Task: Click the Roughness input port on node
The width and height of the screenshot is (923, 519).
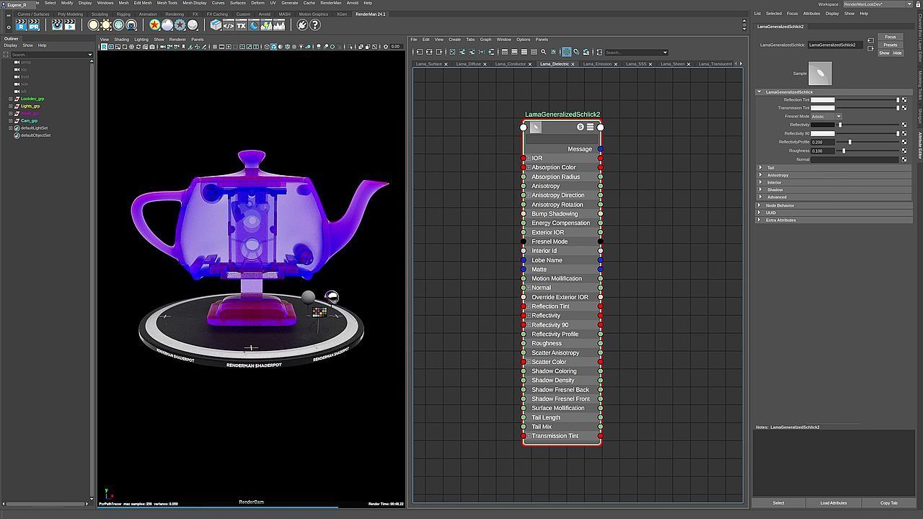Action: coord(524,343)
